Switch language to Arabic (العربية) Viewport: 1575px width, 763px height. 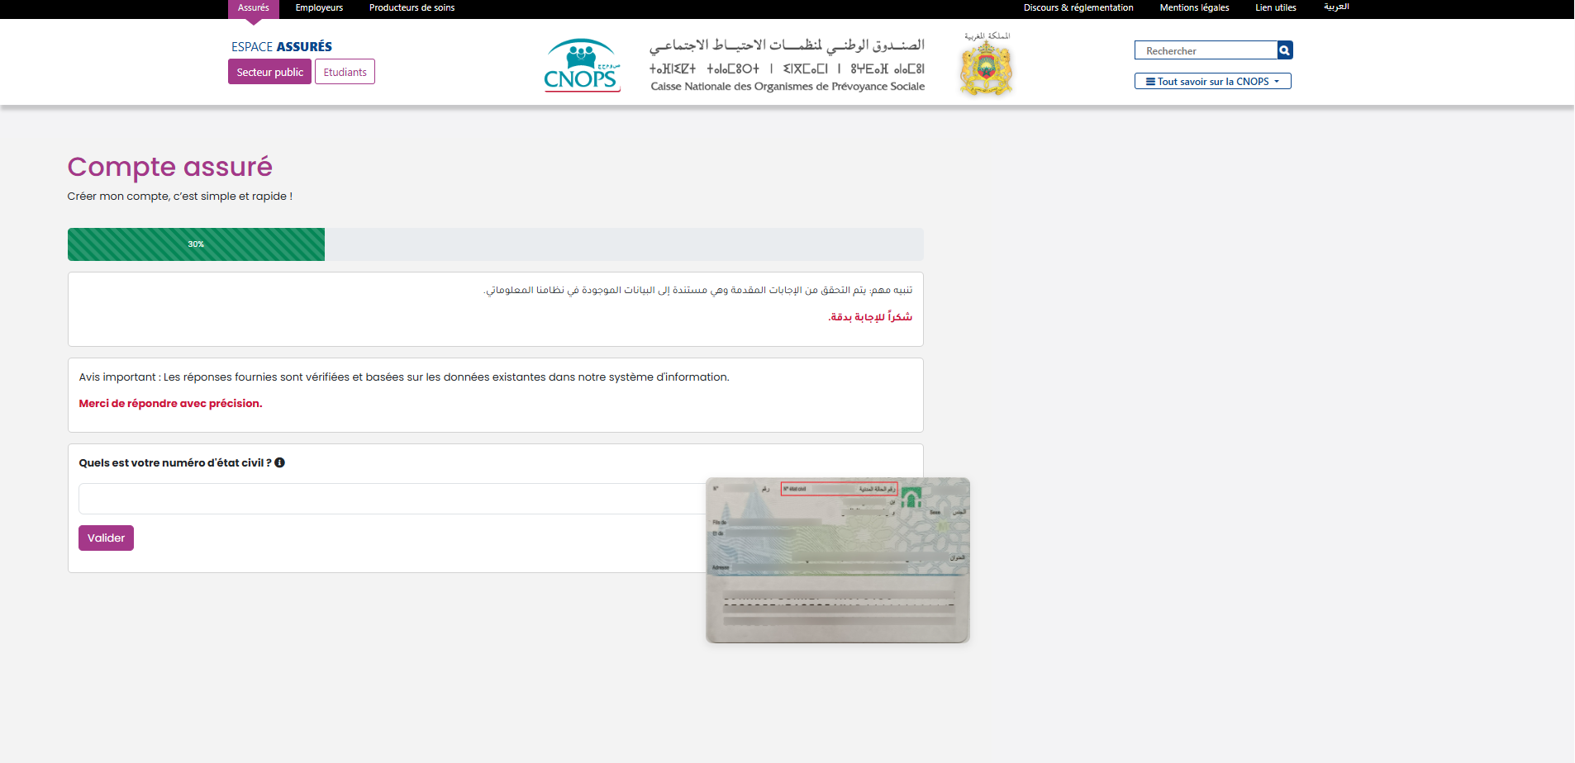point(1335,7)
